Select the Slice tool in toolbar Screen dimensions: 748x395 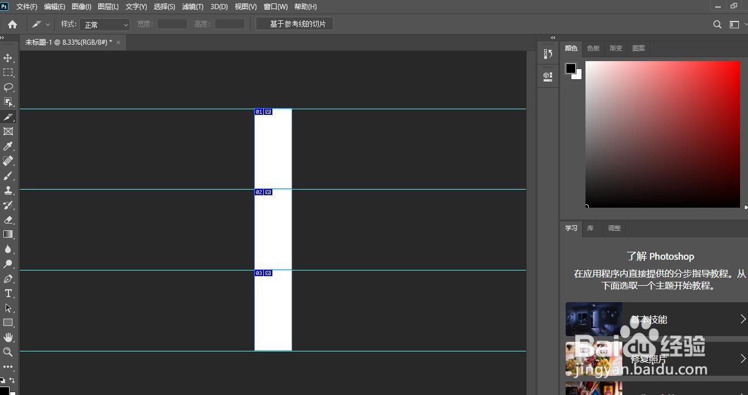[8, 117]
